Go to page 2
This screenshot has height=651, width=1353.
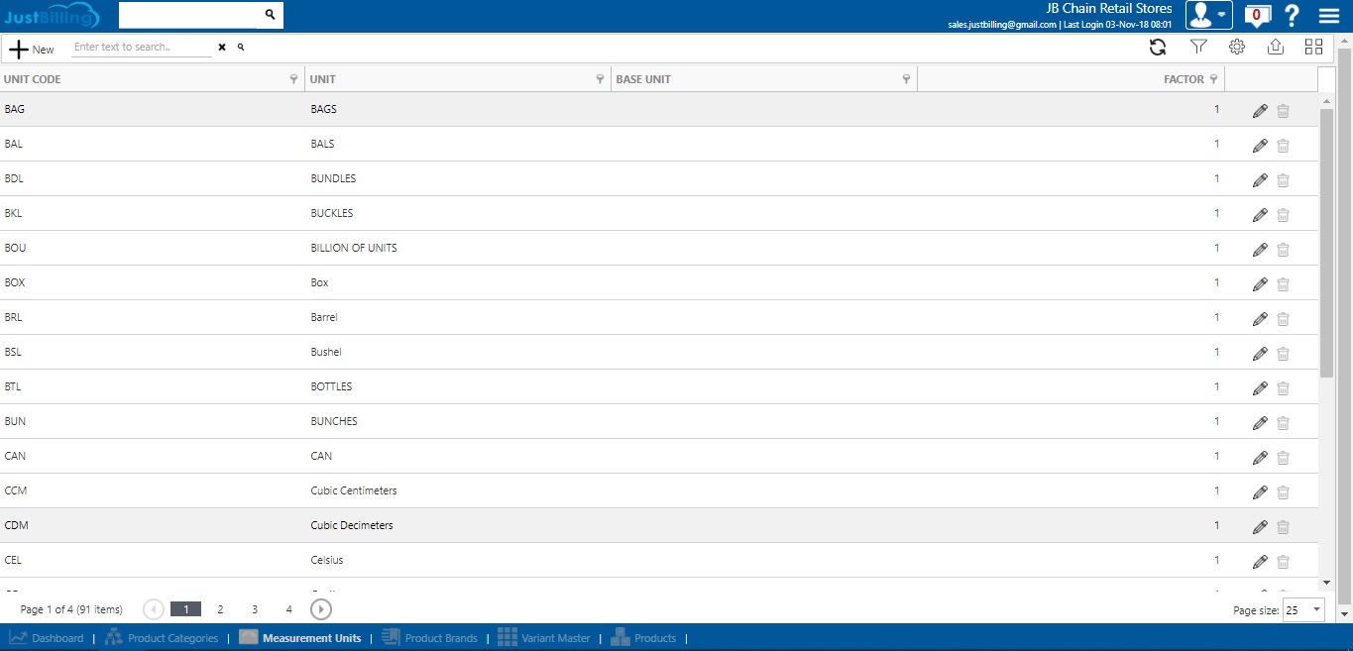coord(220,609)
